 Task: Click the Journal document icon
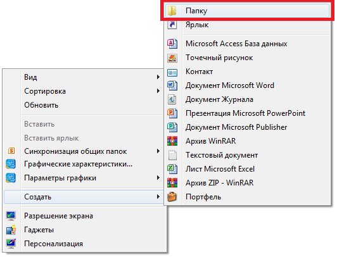click(172, 99)
